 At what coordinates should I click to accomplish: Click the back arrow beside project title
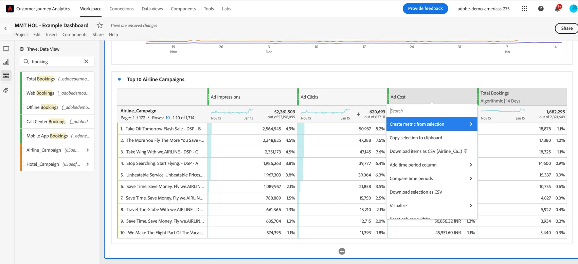click(6, 29)
